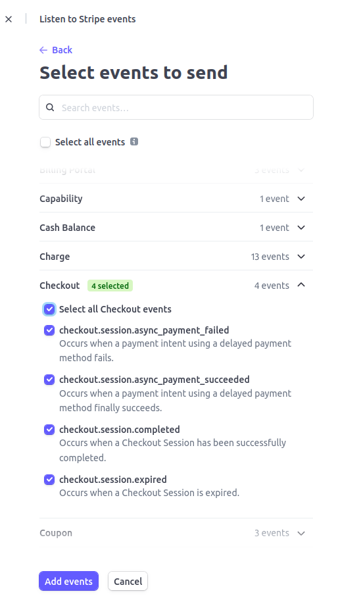The width and height of the screenshot is (361, 602).
Task: Close the Listen to Stripe events panel
Action: 9,19
